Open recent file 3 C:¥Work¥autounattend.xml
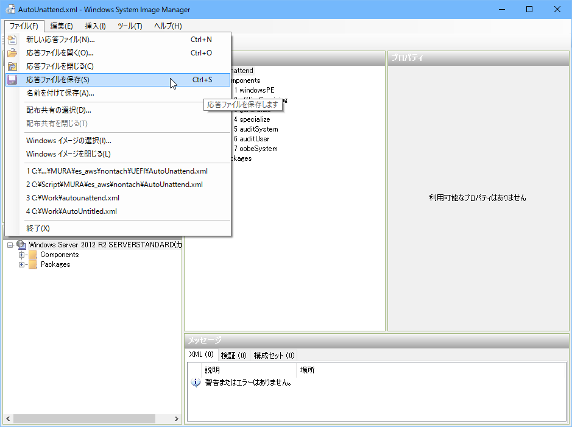 pos(118,198)
